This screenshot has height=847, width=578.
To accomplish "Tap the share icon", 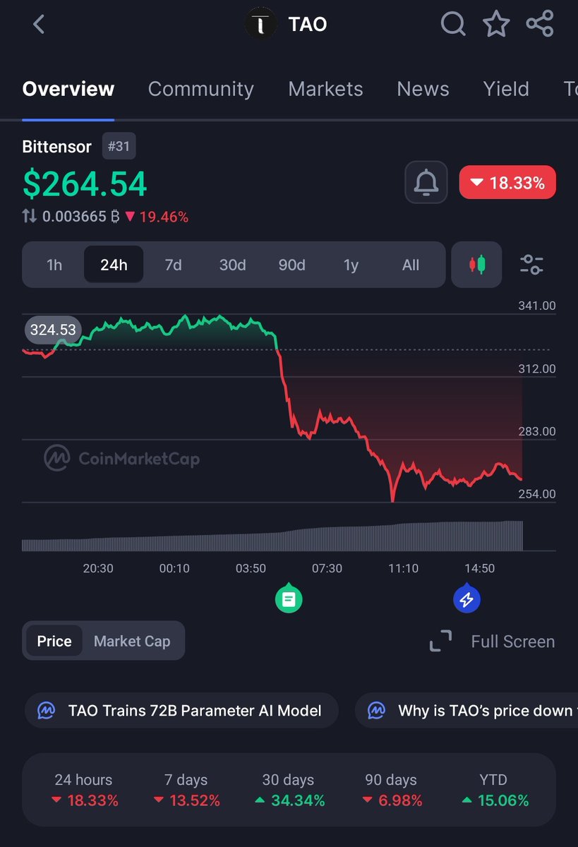I will pos(540,24).
